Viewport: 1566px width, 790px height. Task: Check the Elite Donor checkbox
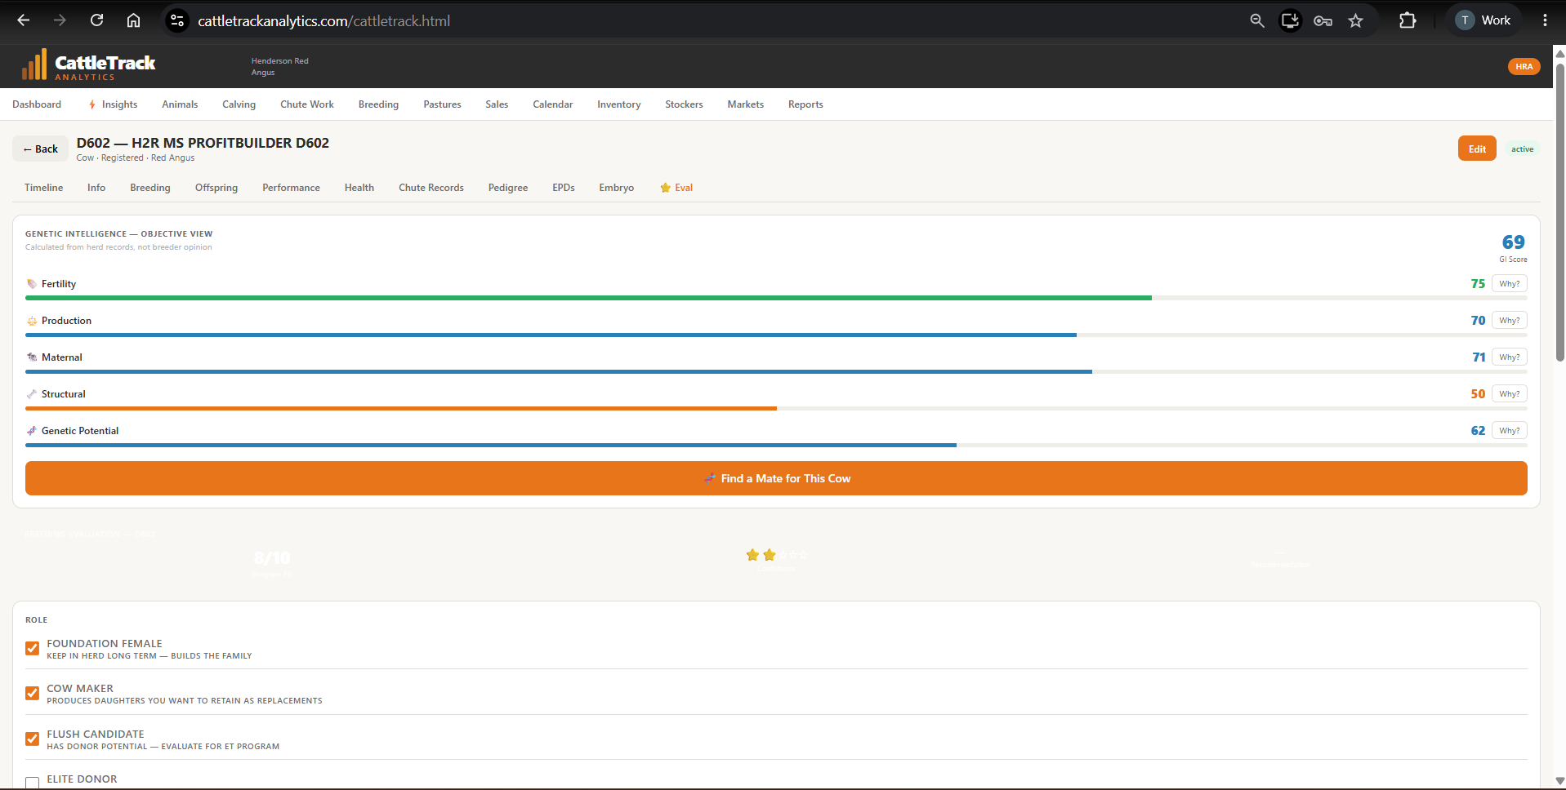pyautogui.click(x=33, y=783)
